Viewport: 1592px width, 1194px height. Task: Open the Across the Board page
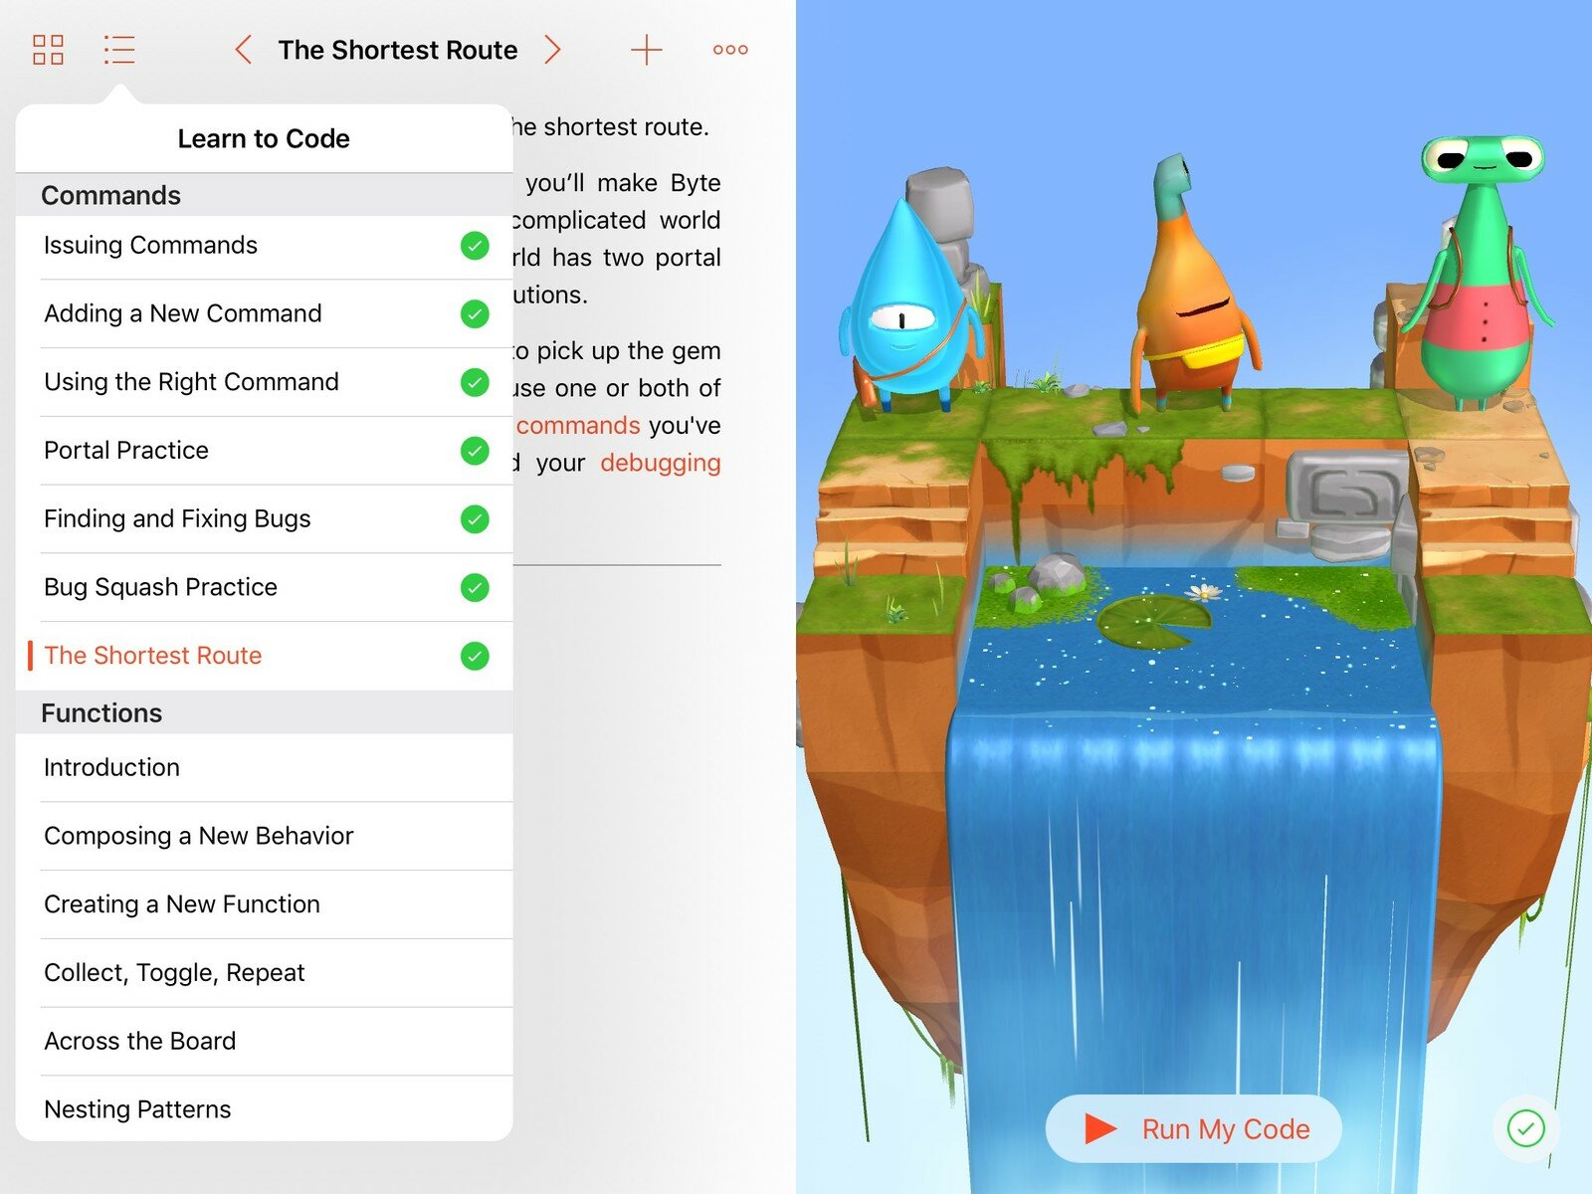point(265,1041)
